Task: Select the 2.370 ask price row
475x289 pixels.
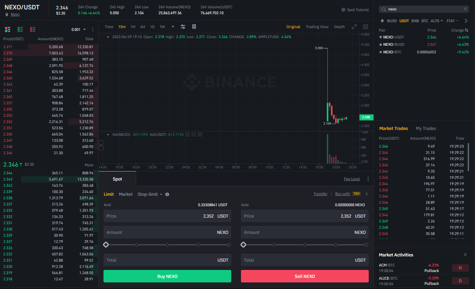Action: [49, 53]
